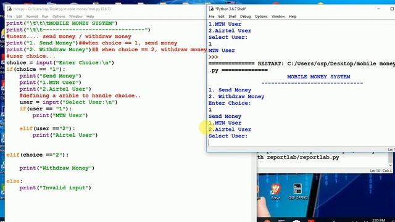Viewport: 395px width, 222px height.
Task: Click the code line elif(choice =="2"):
Action: pyautogui.click(x=37, y=155)
